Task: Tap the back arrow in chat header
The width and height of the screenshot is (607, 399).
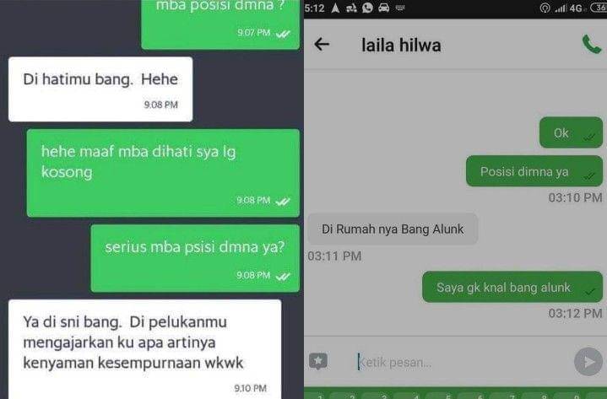Action: coord(322,45)
